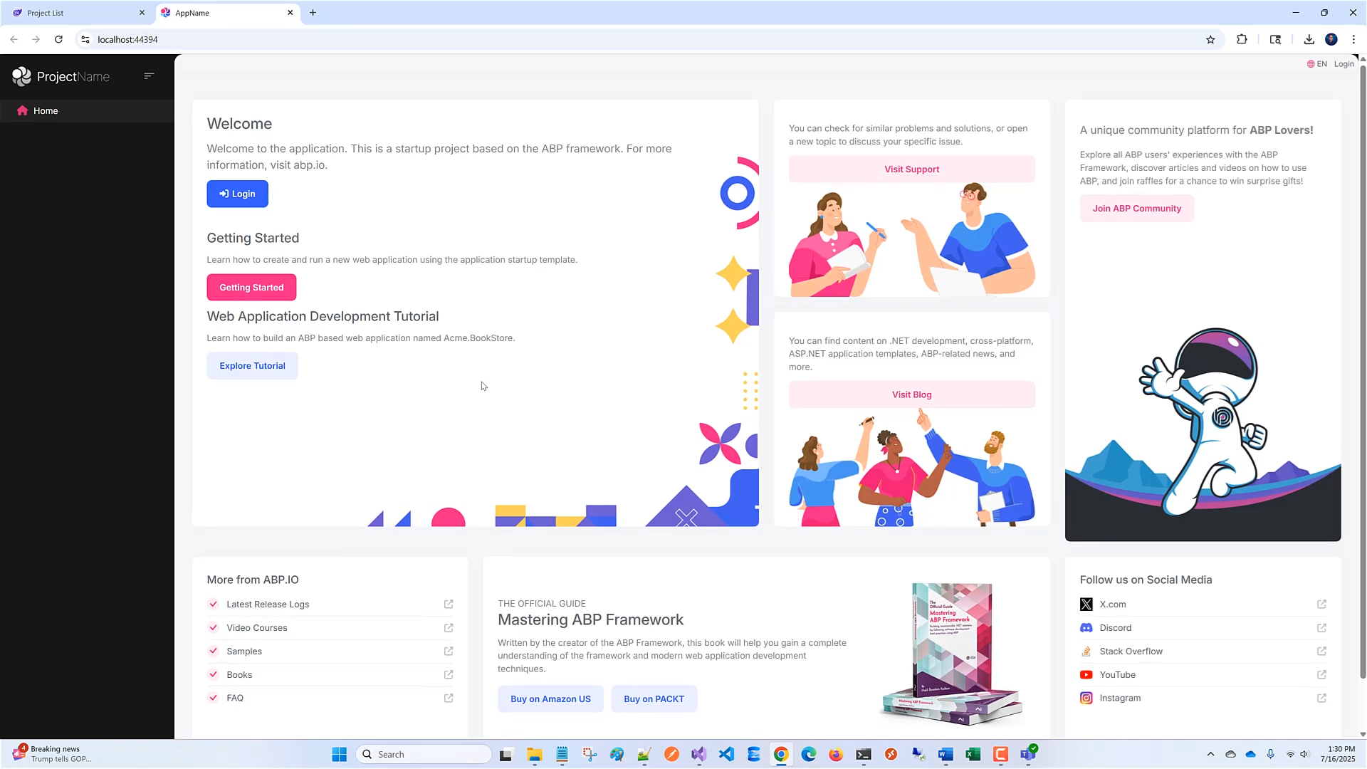Image resolution: width=1367 pixels, height=769 pixels.
Task: Open the EN language dropdown
Action: (x=1317, y=64)
